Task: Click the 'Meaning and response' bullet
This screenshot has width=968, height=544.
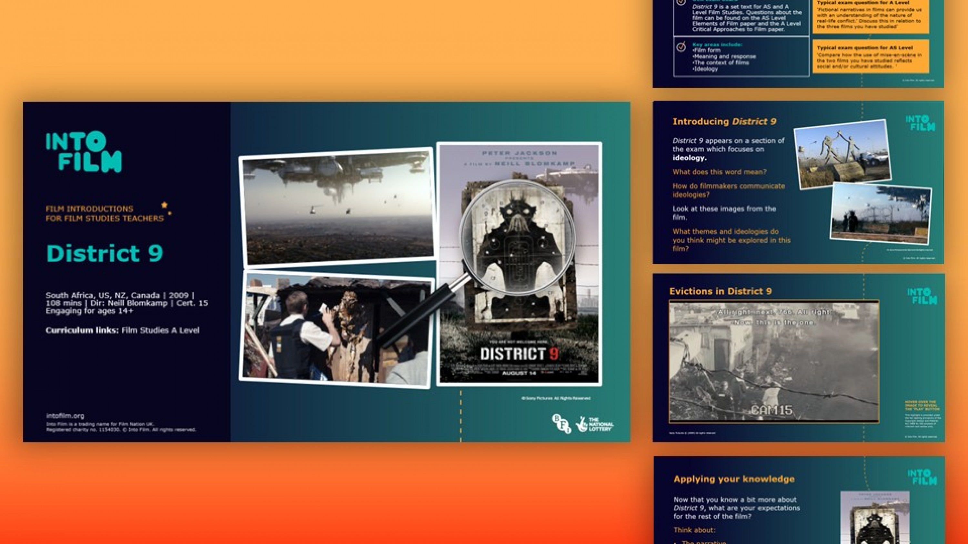Action: pyautogui.click(x=724, y=57)
